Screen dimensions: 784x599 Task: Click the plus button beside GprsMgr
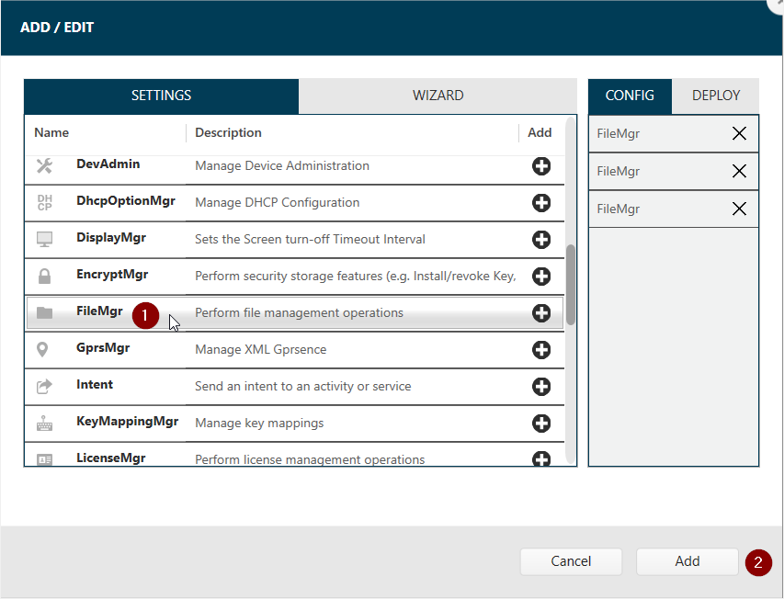pyautogui.click(x=541, y=349)
